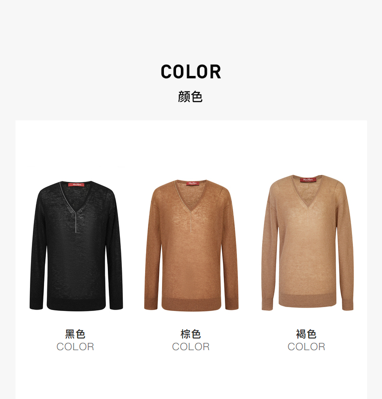
Task: Click the 黑色 color label
Action: (75, 334)
